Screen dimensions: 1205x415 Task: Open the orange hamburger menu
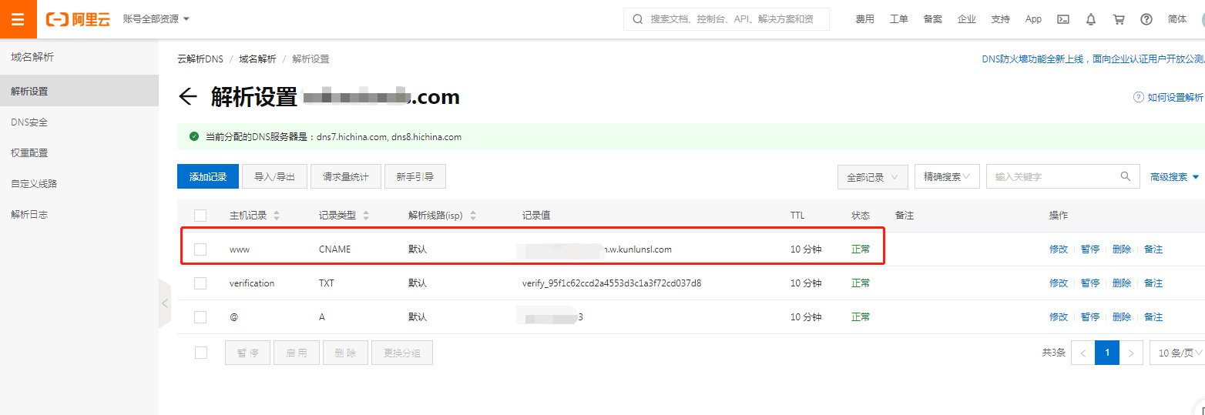point(18,19)
